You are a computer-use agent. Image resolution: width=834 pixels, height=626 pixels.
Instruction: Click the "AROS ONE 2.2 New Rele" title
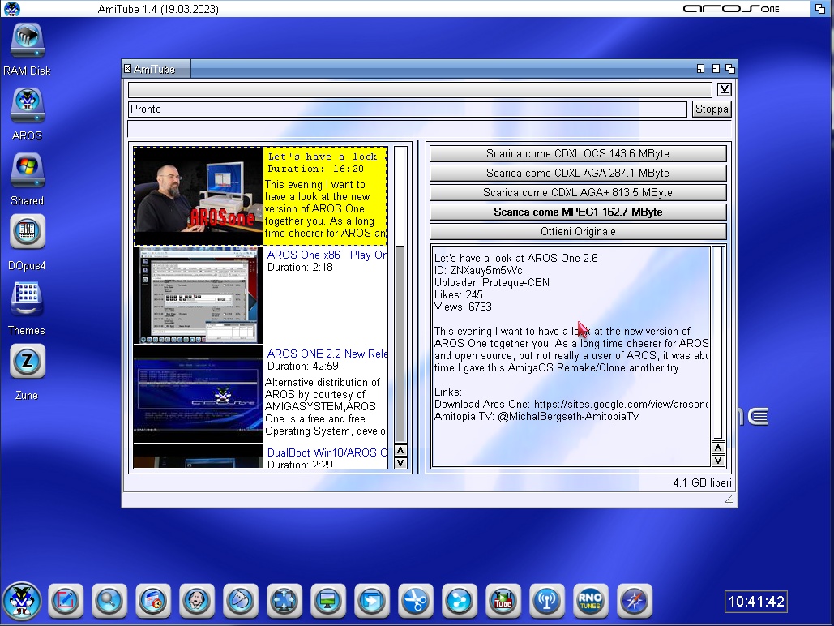coord(327,354)
